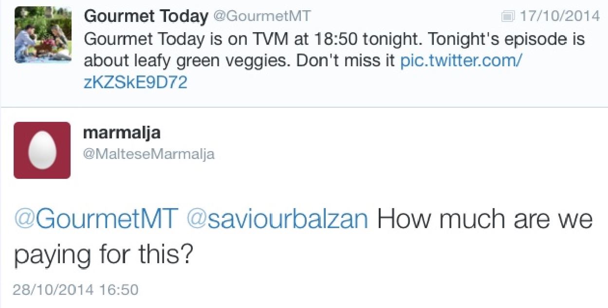Click the marmalja display name
Image resolution: width=608 pixels, height=308 pixels.
coord(122,133)
